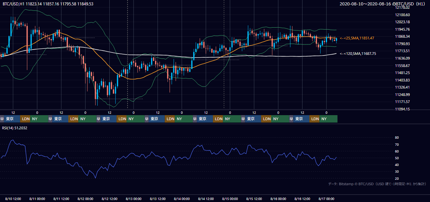Click price axis value 12178.02
The height and width of the screenshot is (202, 430).
402,7
